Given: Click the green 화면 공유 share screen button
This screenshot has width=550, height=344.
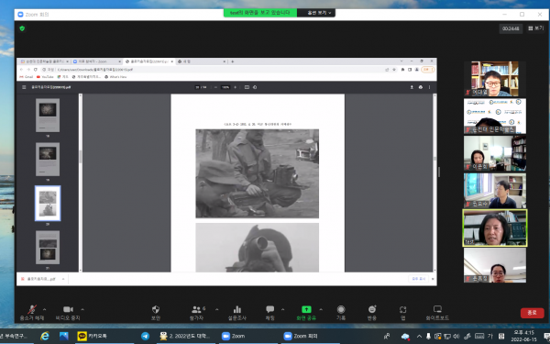Looking at the screenshot, I should 306,313.
